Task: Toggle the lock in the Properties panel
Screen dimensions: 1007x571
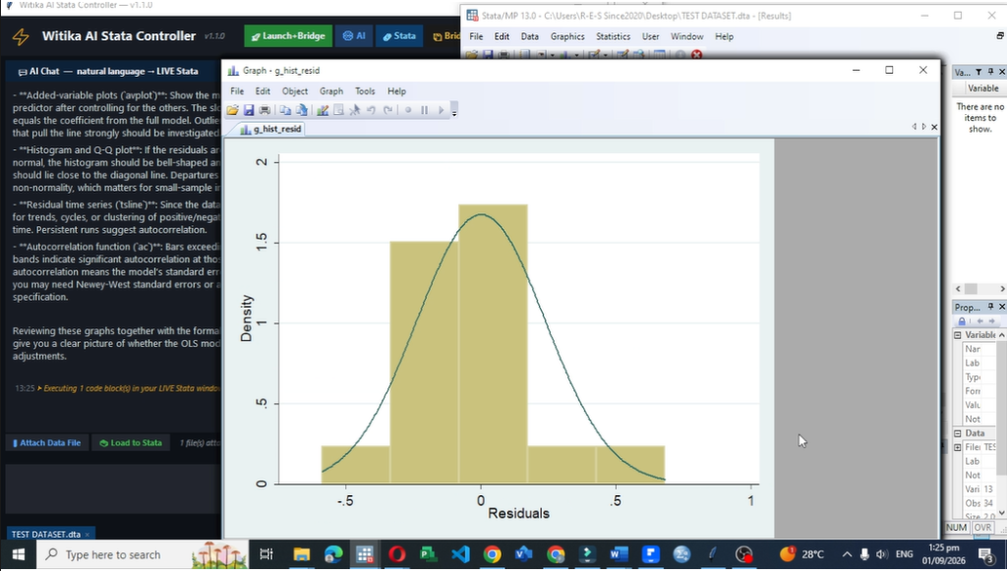Action: 962,320
